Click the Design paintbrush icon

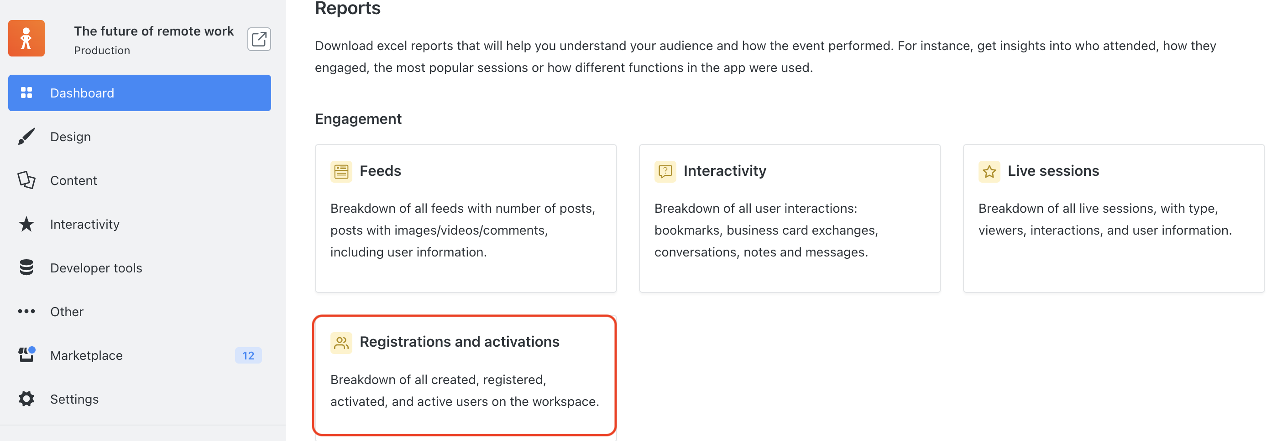pyautogui.click(x=26, y=137)
